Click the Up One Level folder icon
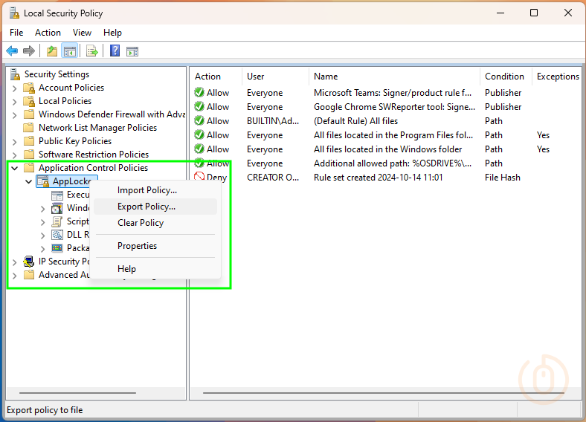The width and height of the screenshot is (586, 422). point(51,51)
